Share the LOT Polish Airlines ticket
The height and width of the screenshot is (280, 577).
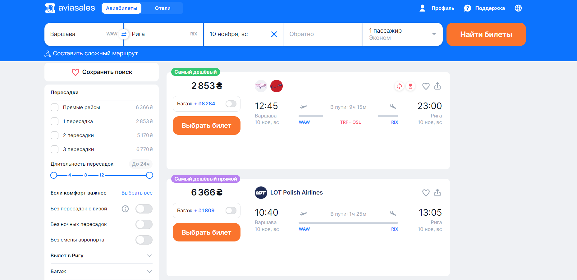(437, 192)
